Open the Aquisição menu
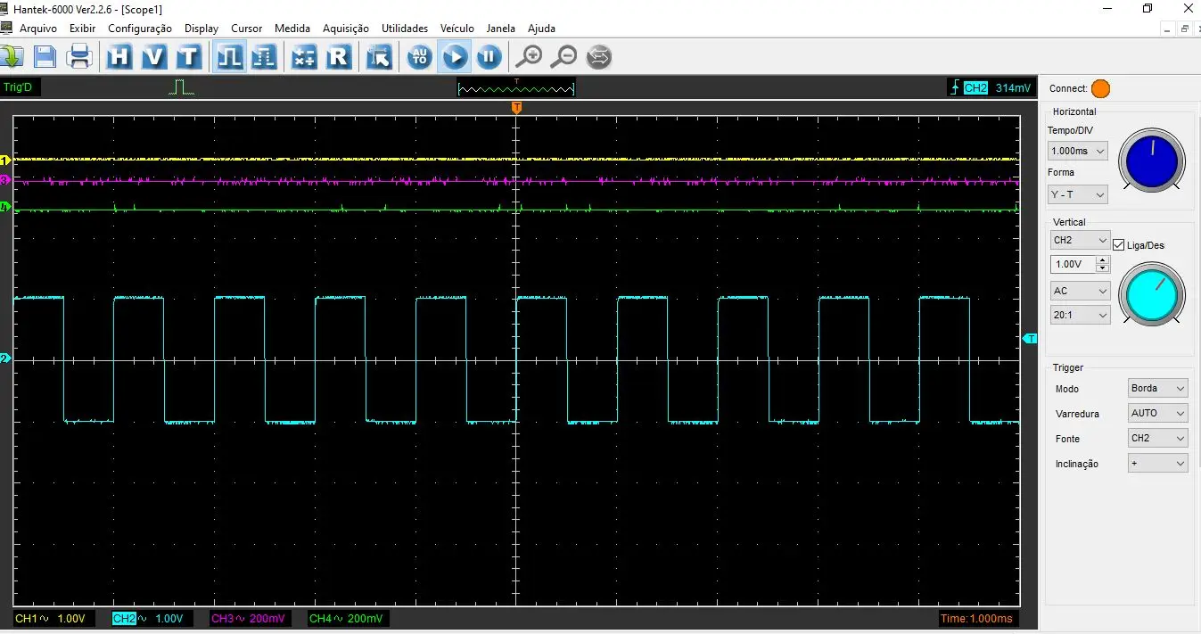 345,29
